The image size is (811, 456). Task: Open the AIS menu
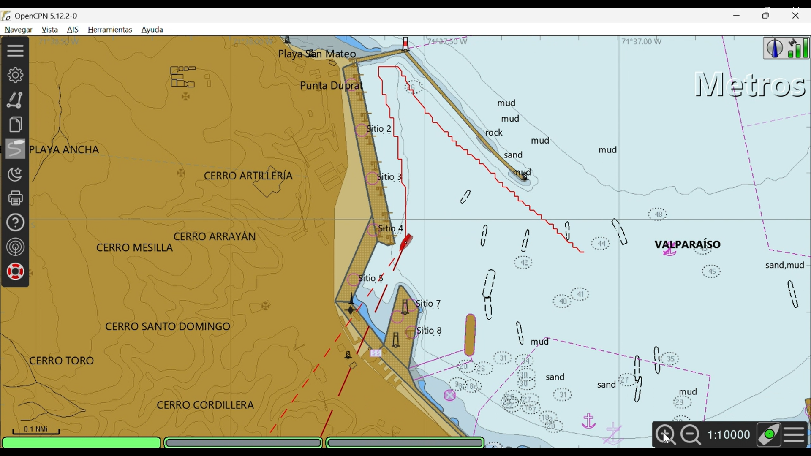[x=73, y=30]
